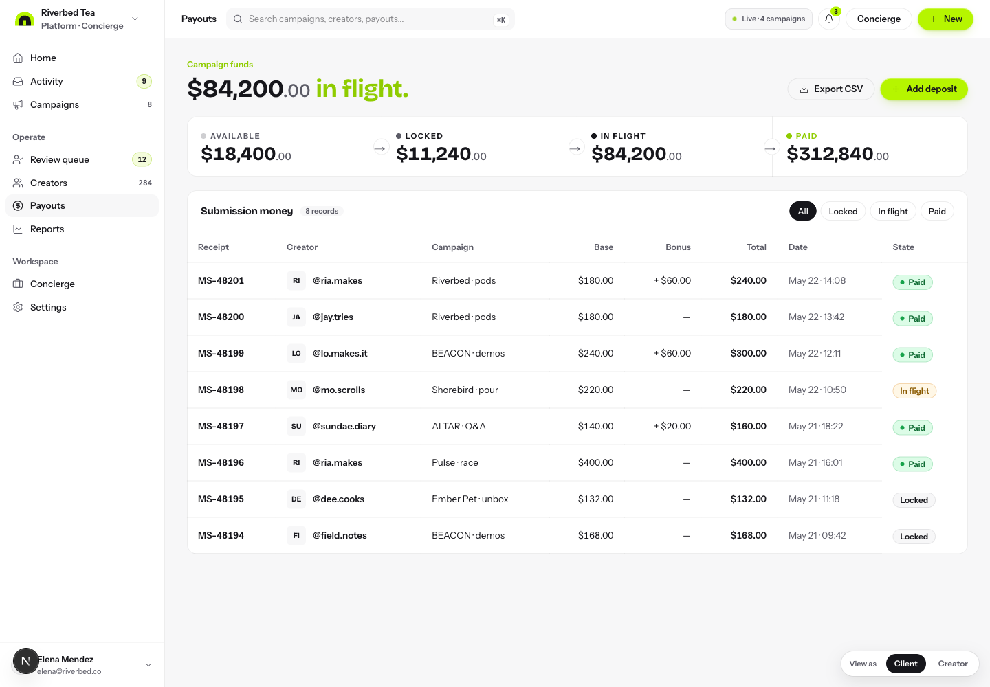
Task: Click the Shorebird · pour campaign cell
Action: [x=465, y=390]
